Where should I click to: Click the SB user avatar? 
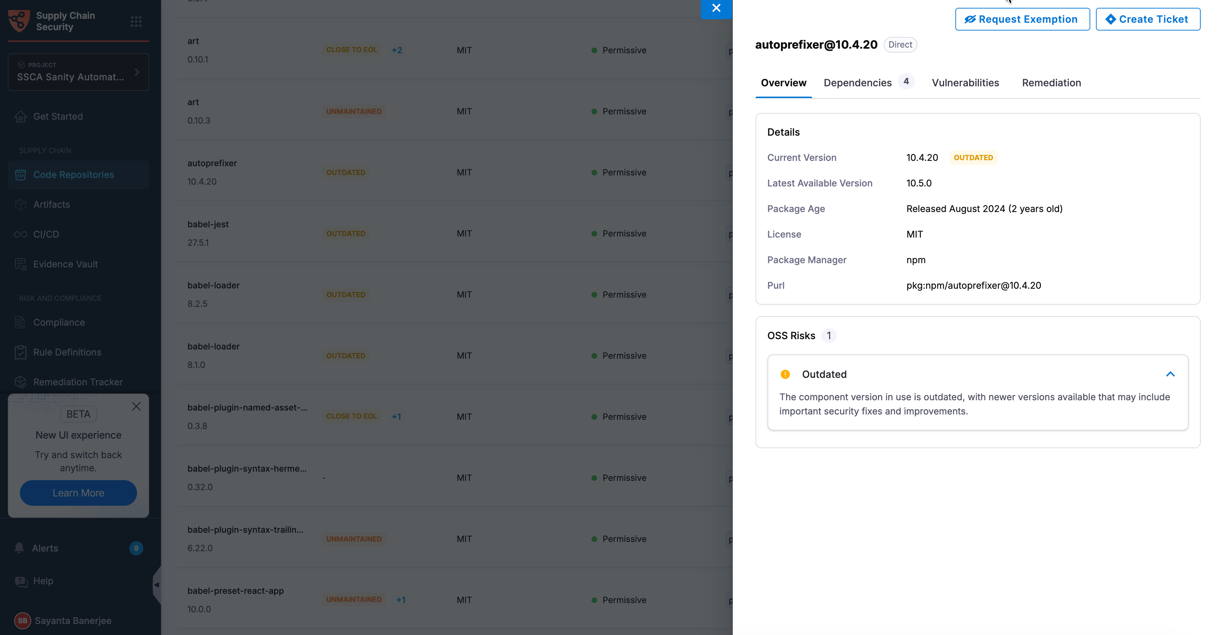[22, 620]
